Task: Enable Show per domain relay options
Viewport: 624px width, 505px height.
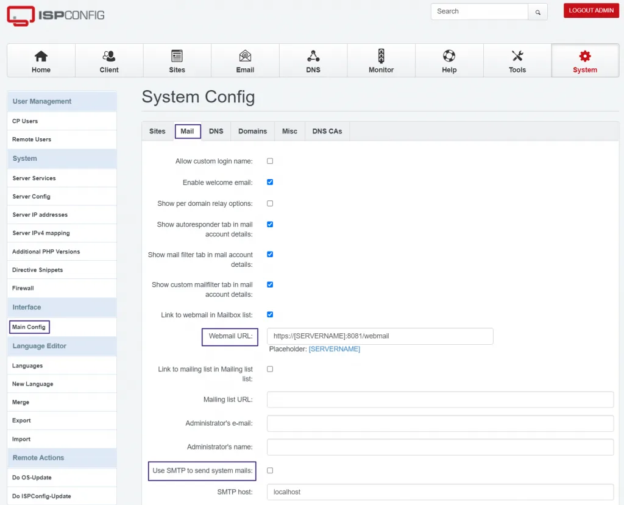Action: pos(270,203)
